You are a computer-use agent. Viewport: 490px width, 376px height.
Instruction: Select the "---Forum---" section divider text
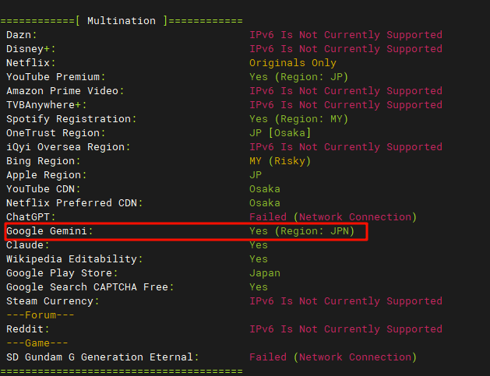(x=41, y=315)
